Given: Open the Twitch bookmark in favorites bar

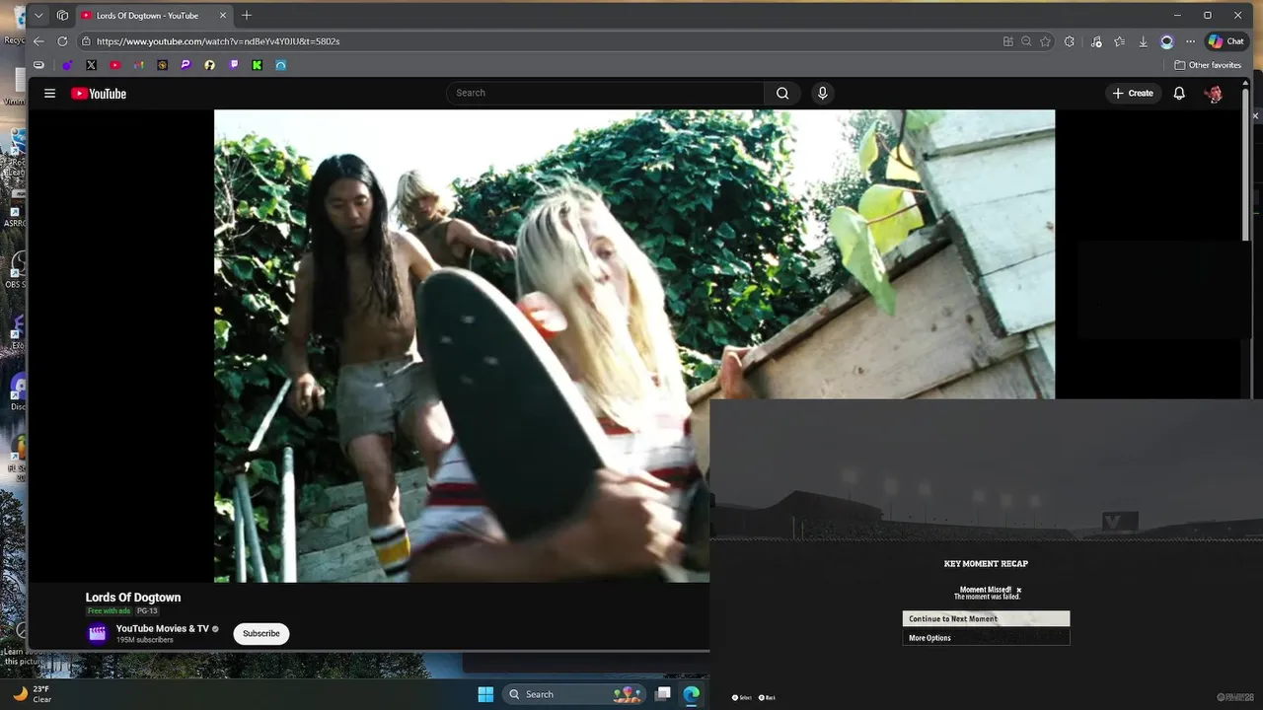Looking at the screenshot, I should click(234, 65).
